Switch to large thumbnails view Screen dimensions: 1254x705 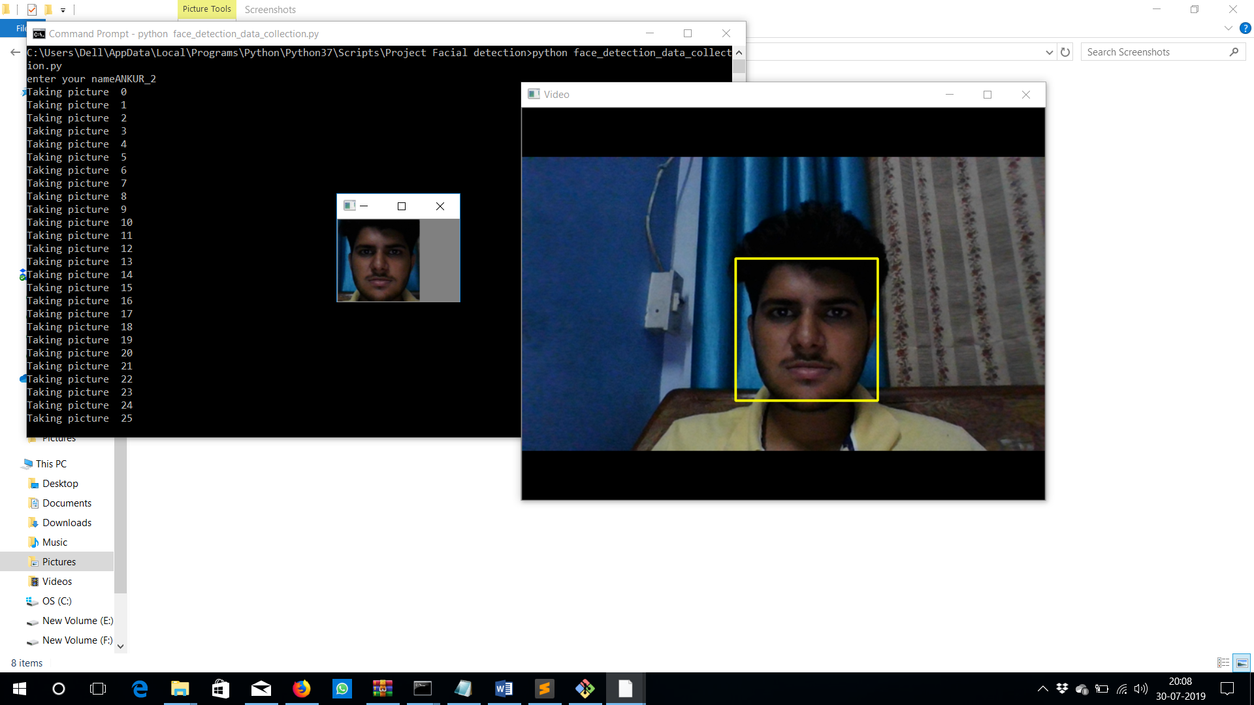(x=1242, y=663)
